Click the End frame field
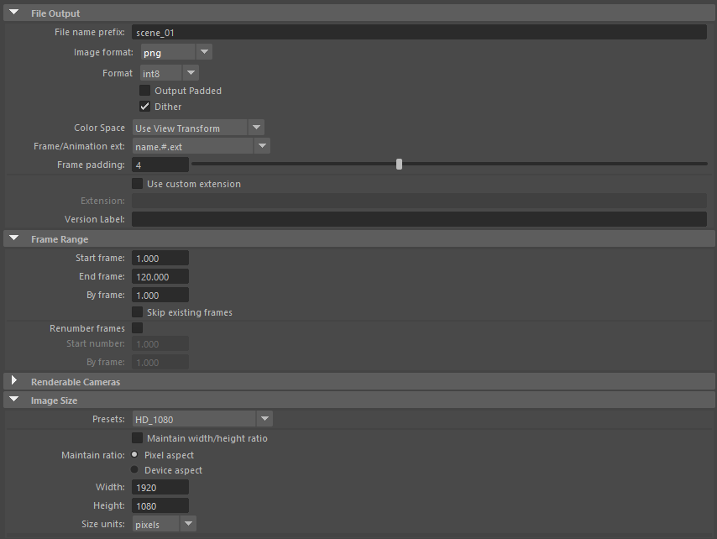Viewport: 717px width, 539px height. [x=160, y=276]
